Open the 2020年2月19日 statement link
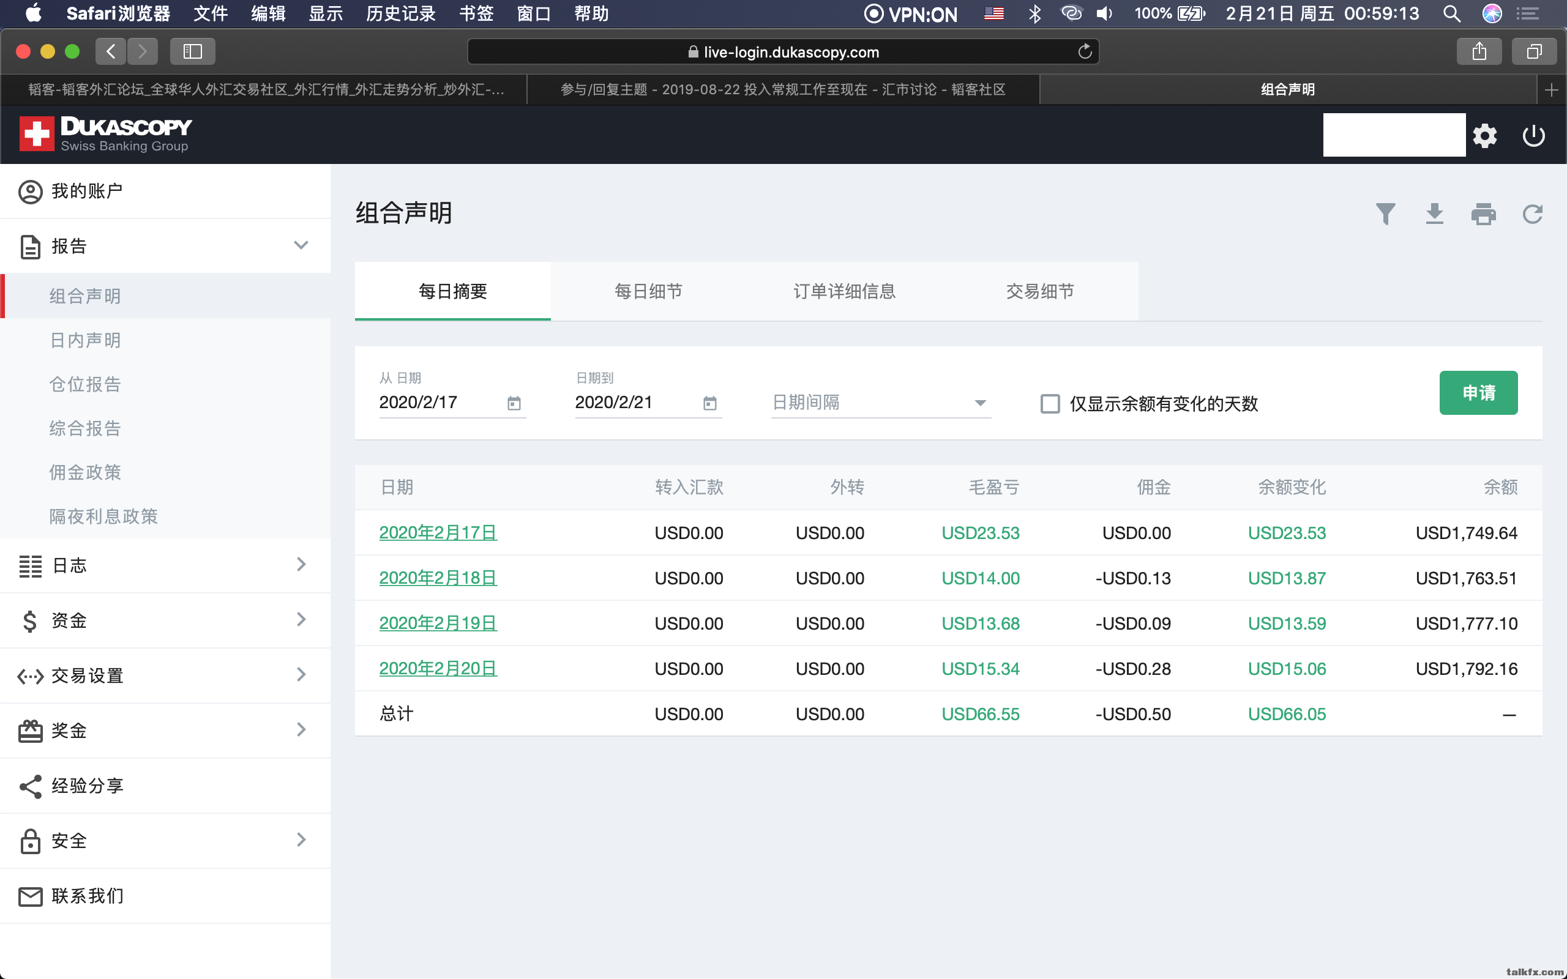 click(x=438, y=624)
